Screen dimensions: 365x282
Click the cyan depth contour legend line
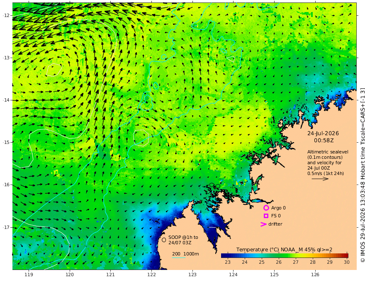[x=179, y=258]
